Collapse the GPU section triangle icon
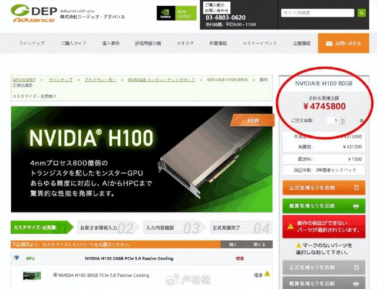The width and height of the screenshot is (377, 289). (16, 258)
